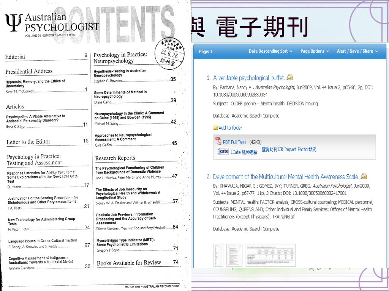Click 'Presidential Address' heading
389x291 pixels.
[29, 72]
